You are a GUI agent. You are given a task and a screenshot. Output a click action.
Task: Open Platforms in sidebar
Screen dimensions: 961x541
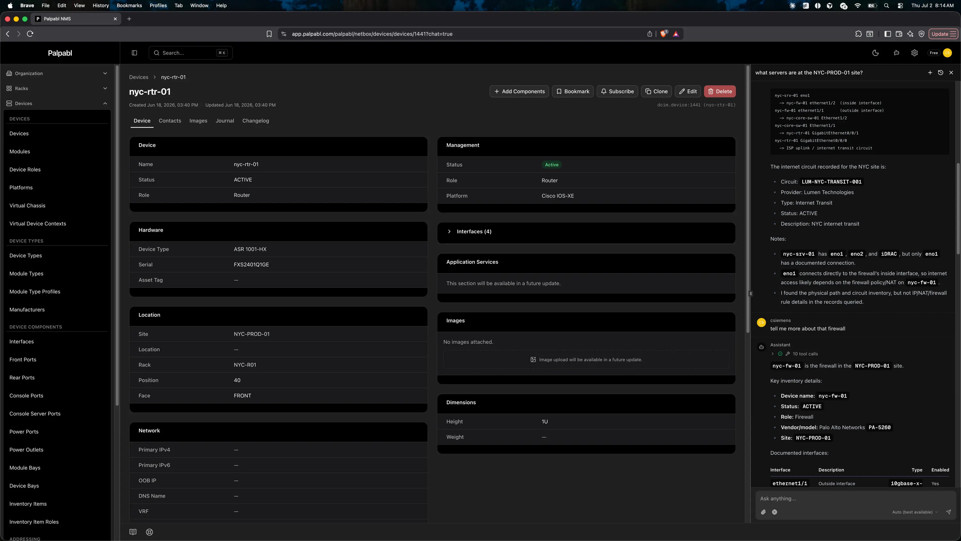click(21, 187)
